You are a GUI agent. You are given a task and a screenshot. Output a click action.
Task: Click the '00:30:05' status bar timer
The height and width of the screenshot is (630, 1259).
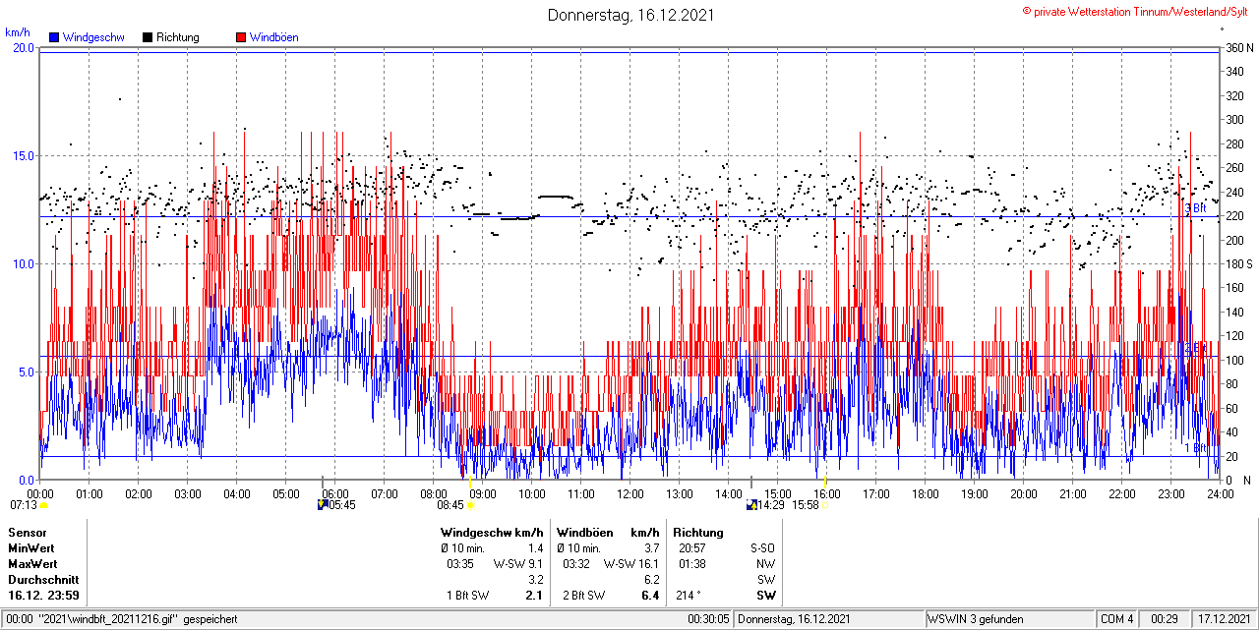click(x=709, y=619)
